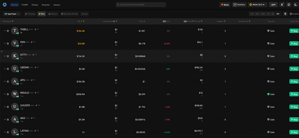Screen dimensions: 299x138
Task: Copy the THBILL contract address icon
Action: pos(35,29)
